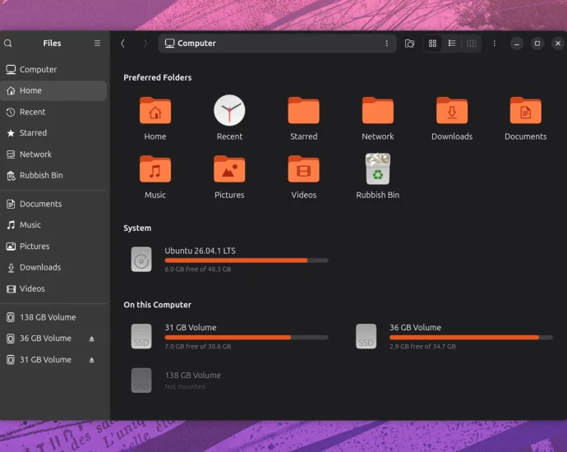567x452 pixels.
Task: Open the Starred folder icon
Action: pos(304,111)
